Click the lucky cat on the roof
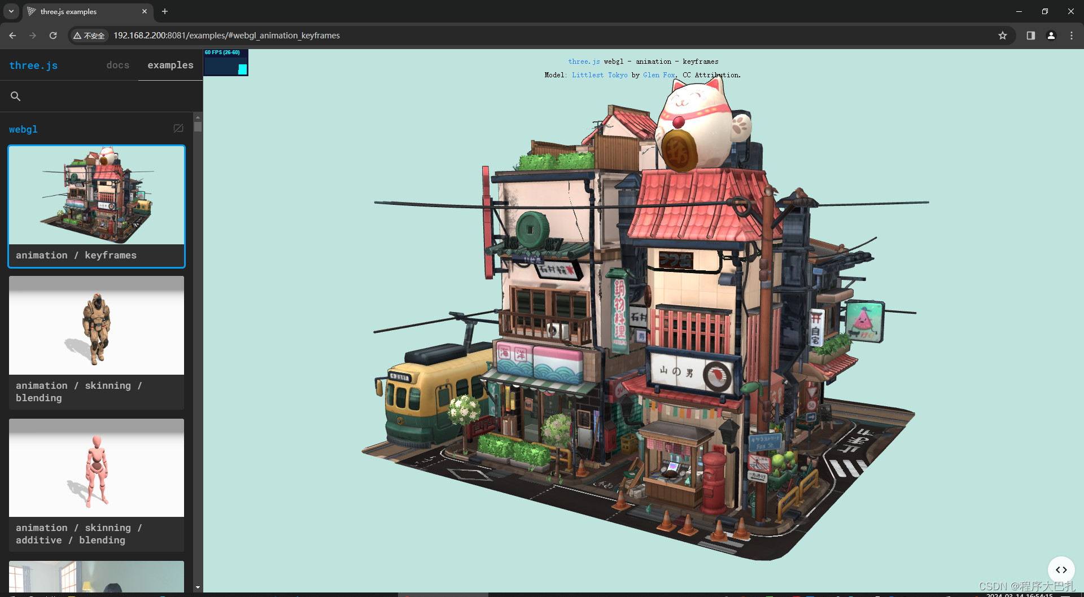 700,125
